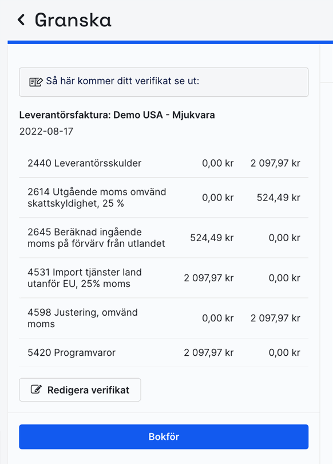Select the date 2022-08-17
This screenshot has width=333, height=464.
43,131
